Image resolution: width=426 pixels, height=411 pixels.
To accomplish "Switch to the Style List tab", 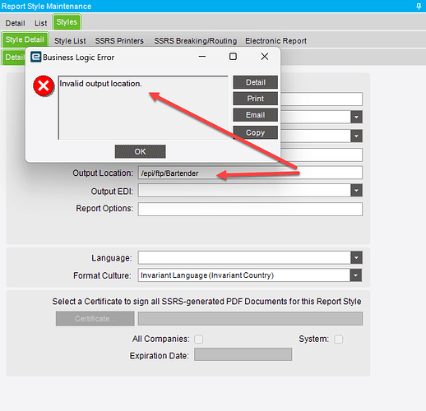I will (70, 41).
